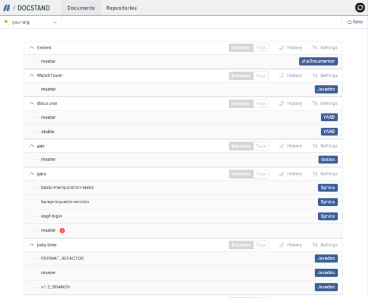
Task: Select the v1.2_BRANCH branch row
Action: coord(183,287)
